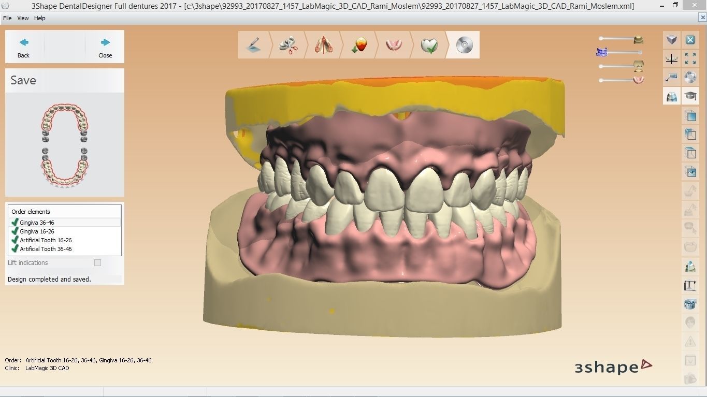Screen dimensions: 707x397
Task: Go Back using the left arrow
Action: 24,48
